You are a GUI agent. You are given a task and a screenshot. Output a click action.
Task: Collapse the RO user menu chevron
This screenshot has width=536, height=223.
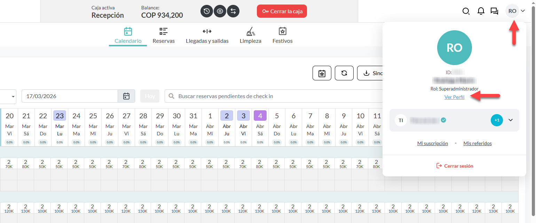[522, 11]
